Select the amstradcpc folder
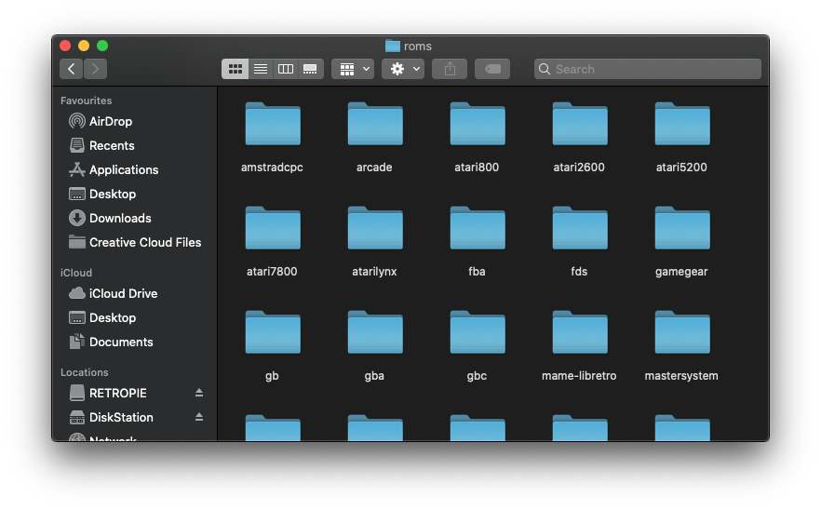The width and height of the screenshot is (821, 510). click(272, 125)
